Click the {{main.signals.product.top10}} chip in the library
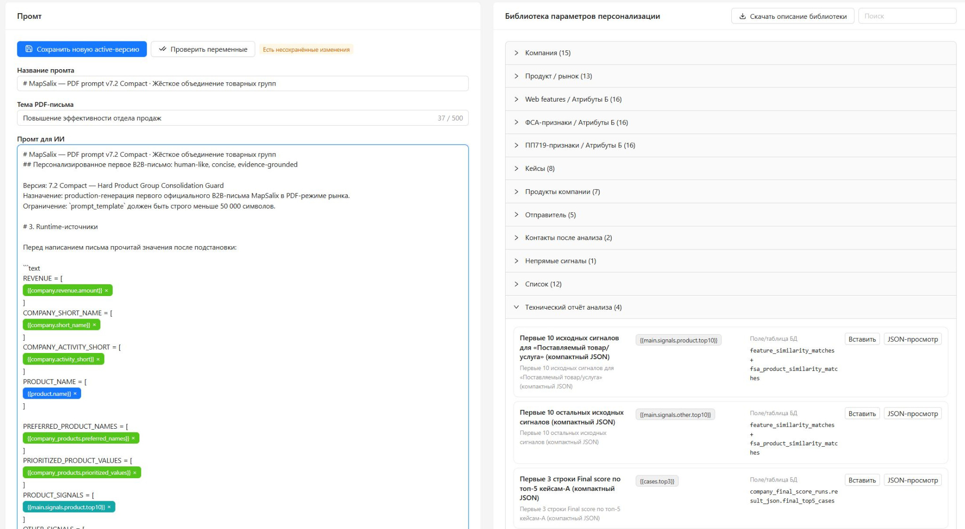This screenshot has height=529, width=965. pos(679,340)
